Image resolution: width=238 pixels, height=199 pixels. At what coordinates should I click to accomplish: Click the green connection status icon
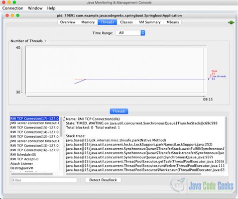pyautogui.click(x=231, y=23)
